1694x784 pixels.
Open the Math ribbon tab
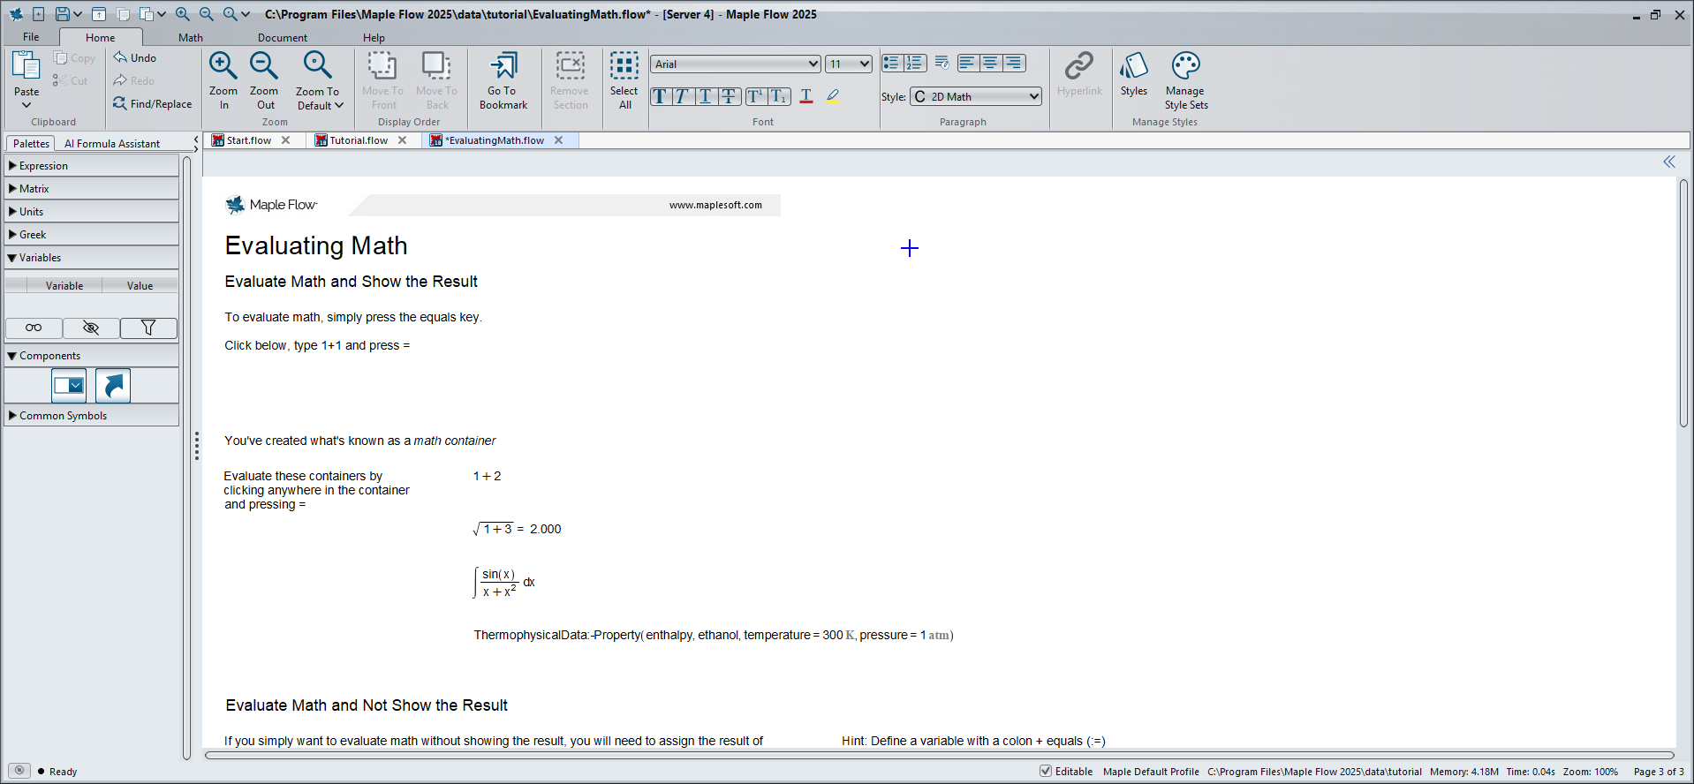point(190,38)
